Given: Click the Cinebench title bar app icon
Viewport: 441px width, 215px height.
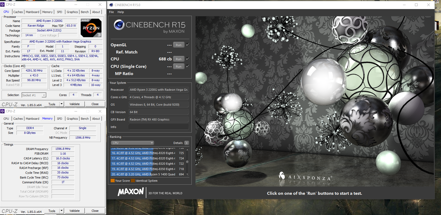Looking at the screenshot, I should (x=111, y=5).
